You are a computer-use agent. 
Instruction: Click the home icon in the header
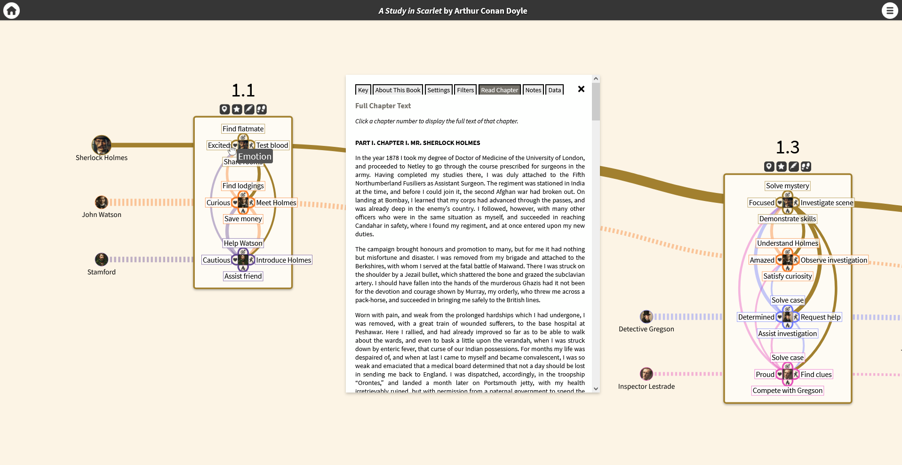(11, 10)
